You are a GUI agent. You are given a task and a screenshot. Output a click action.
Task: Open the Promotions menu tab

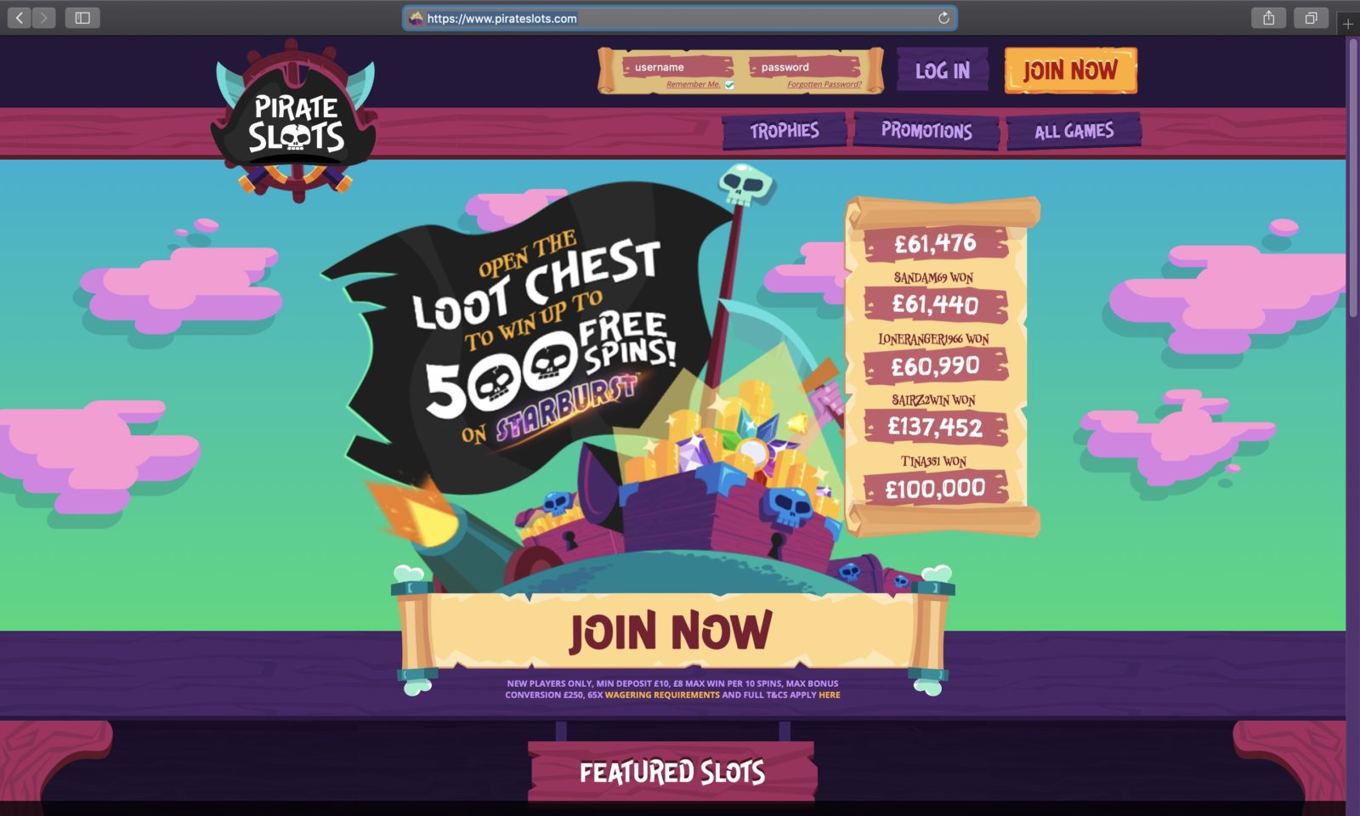926,131
